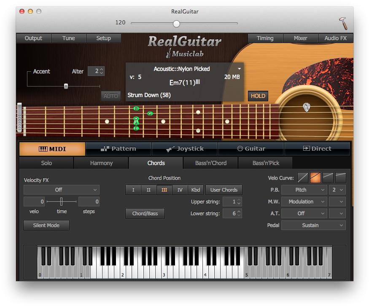Click the green B note marker
Viewport: 369px width, 306px height.
click(136, 108)
